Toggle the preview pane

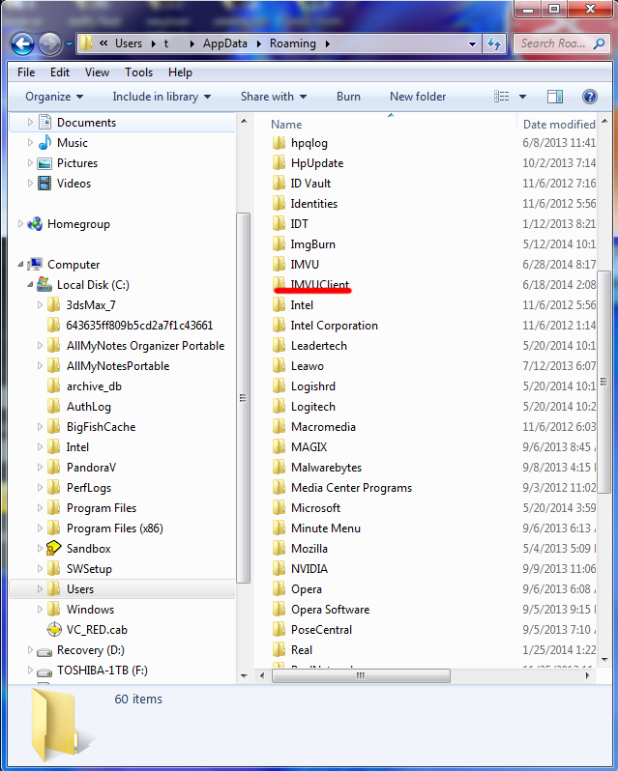pyautogui.click(x=555, y=97)
